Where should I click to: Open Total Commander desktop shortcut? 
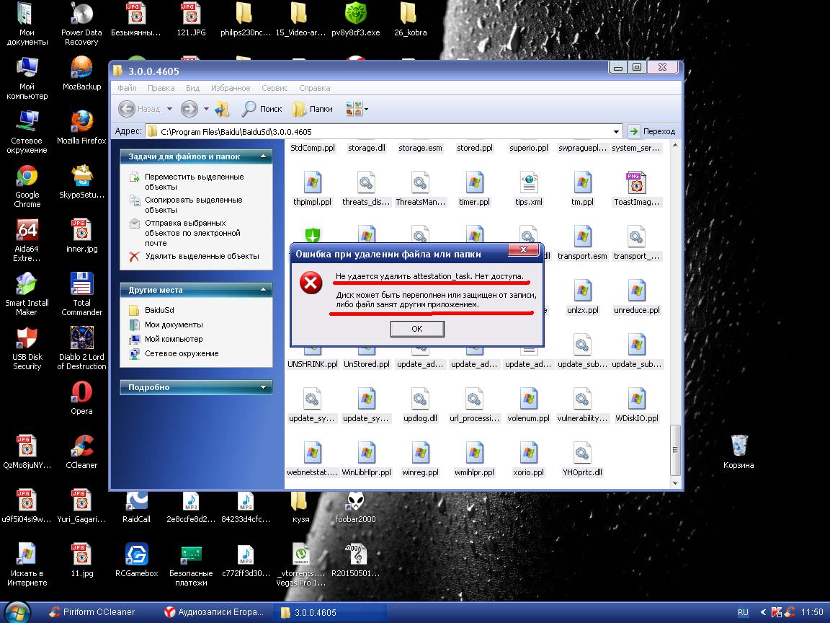81,294
